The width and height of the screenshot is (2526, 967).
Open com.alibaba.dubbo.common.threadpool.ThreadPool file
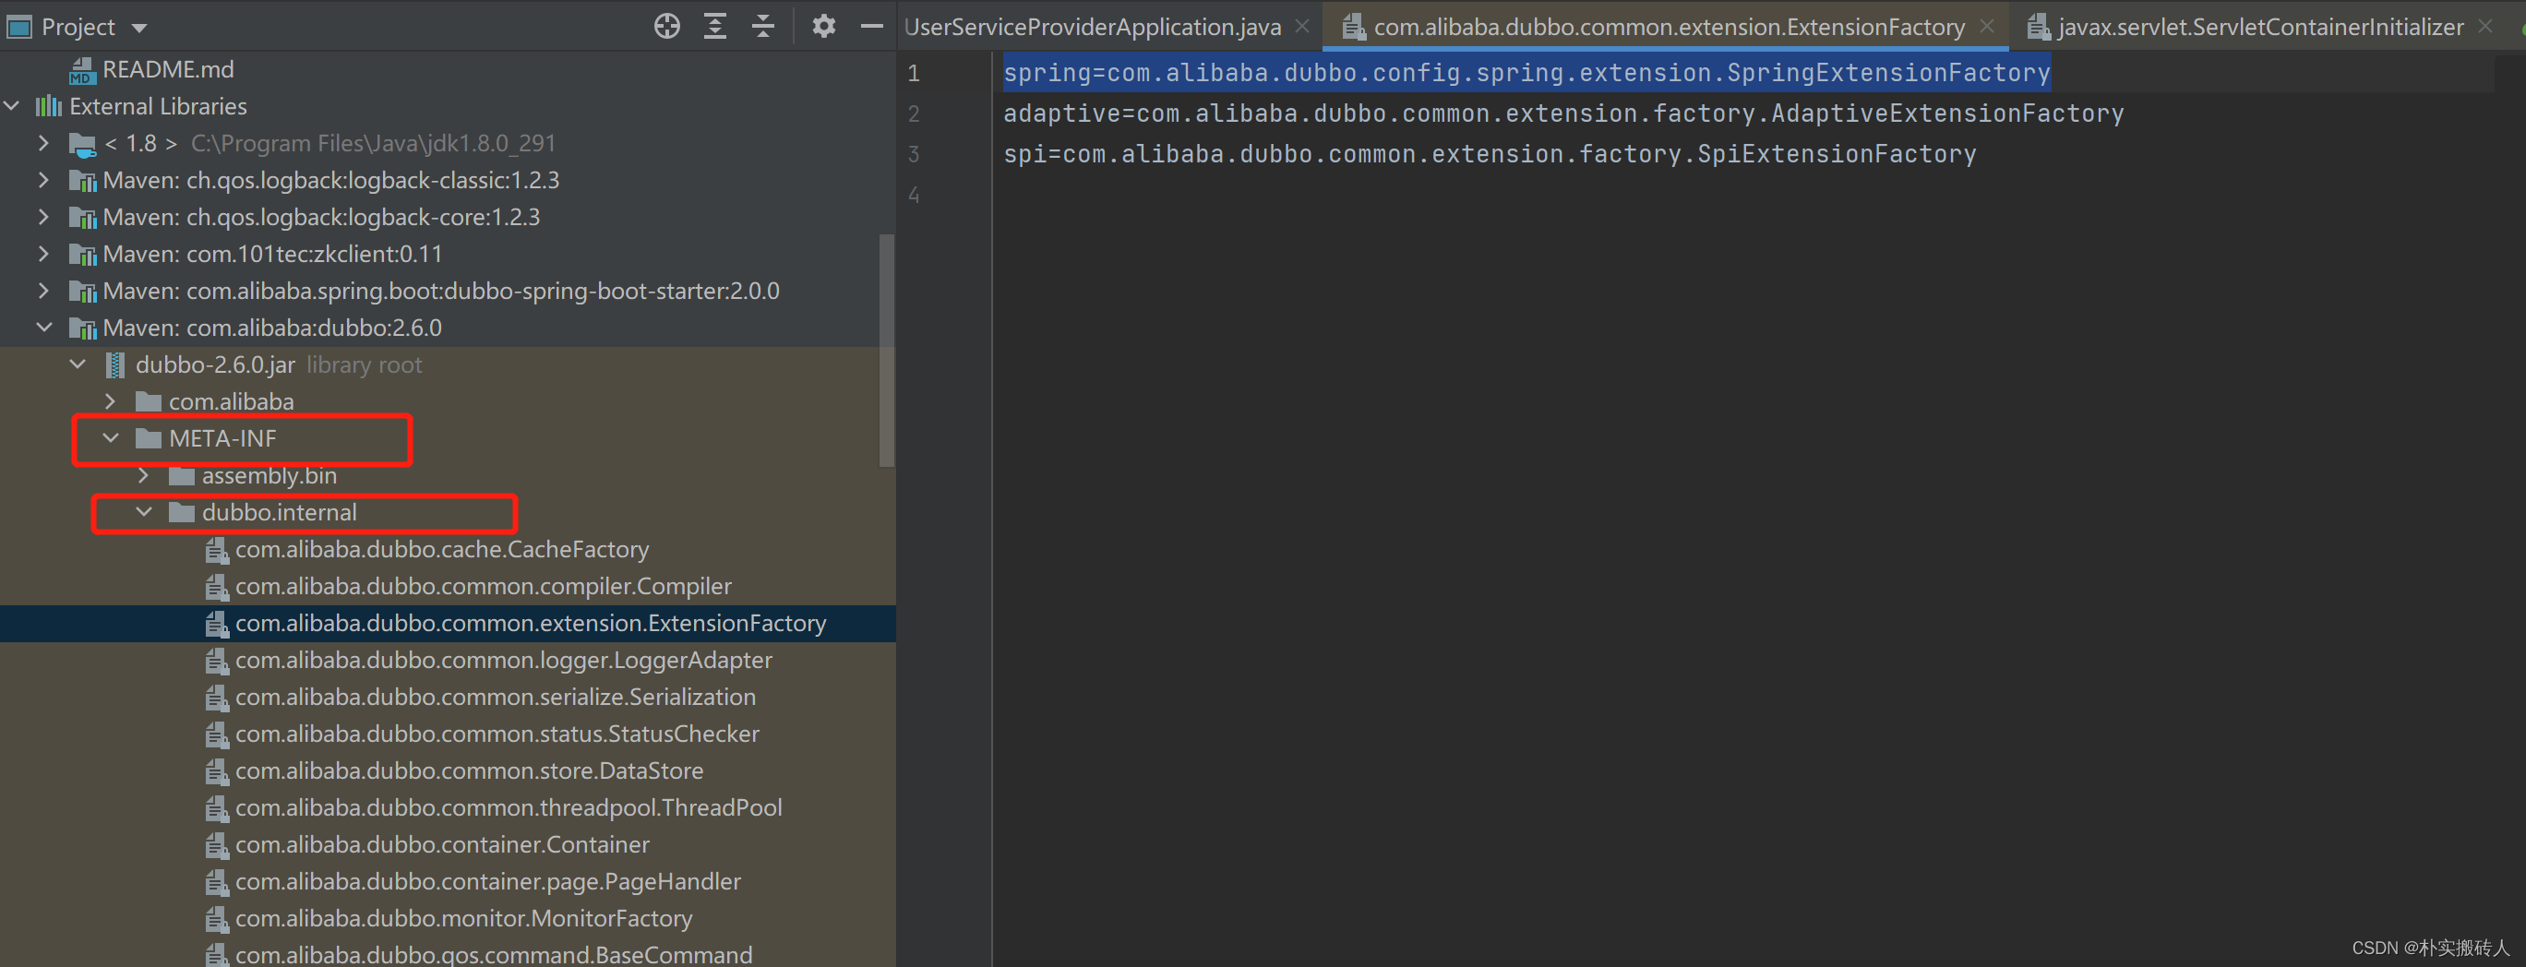[x=508, y=808]
